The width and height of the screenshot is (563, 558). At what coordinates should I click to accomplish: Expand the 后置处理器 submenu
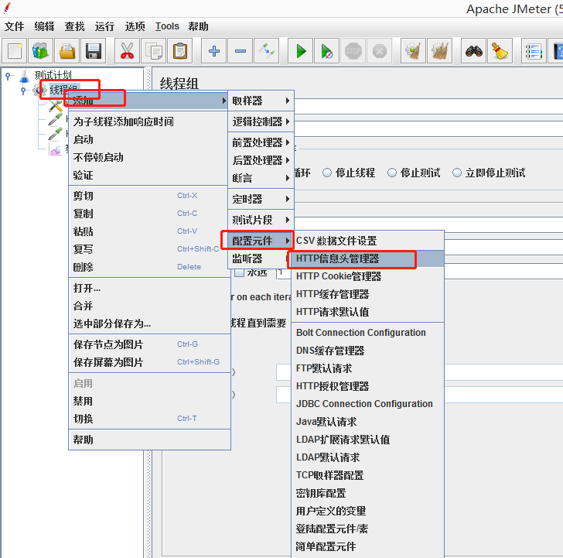(261, 160)
